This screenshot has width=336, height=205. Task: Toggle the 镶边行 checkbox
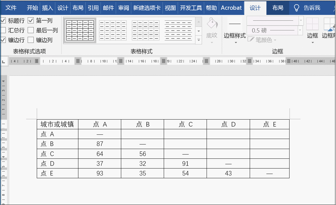[x=3, y=40]
